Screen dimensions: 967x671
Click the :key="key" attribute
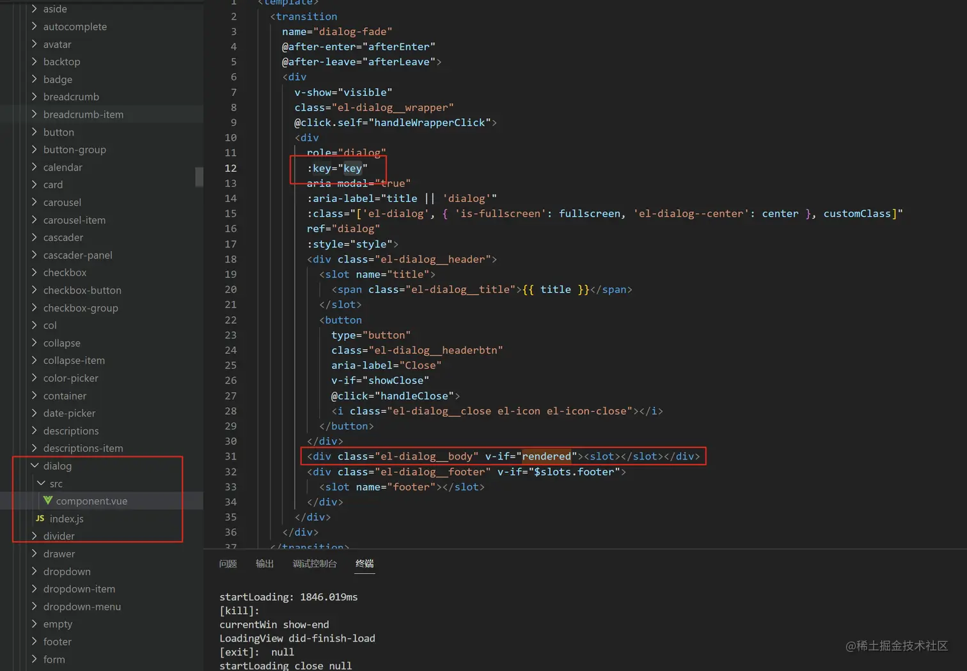[337, 168]
